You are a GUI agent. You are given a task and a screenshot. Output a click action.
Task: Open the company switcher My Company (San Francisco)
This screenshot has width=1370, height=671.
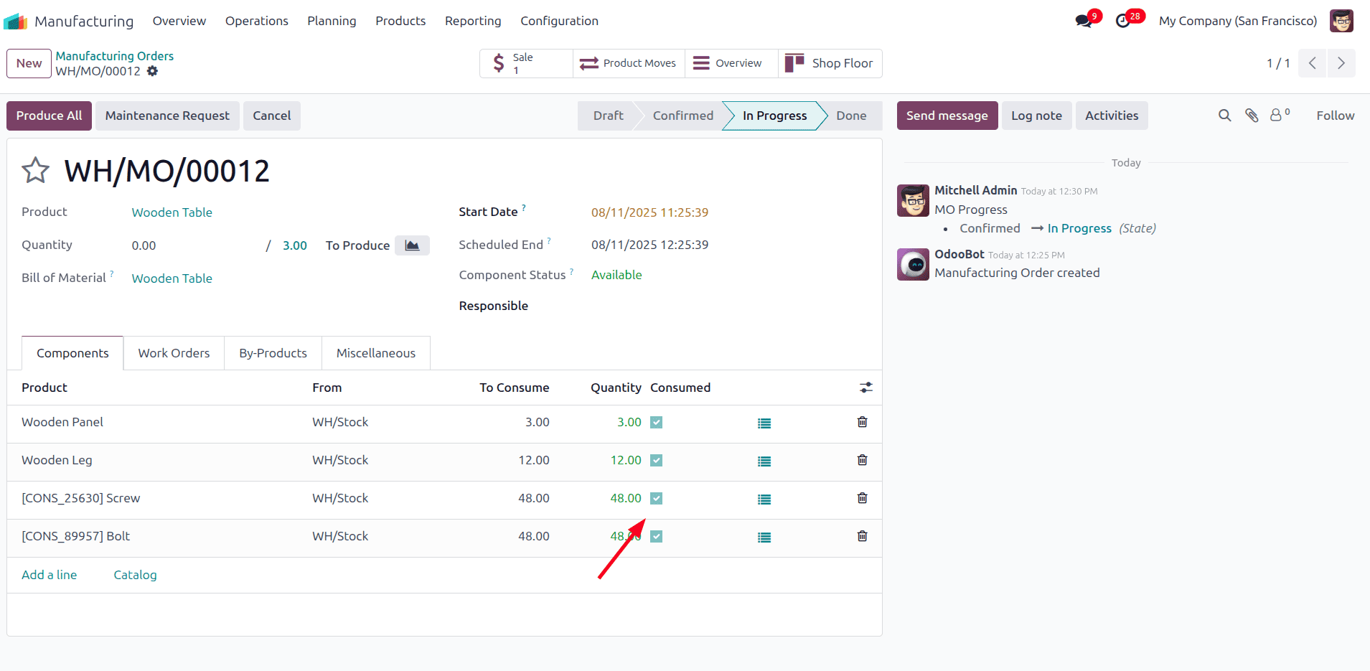(x=1237, y=21)
